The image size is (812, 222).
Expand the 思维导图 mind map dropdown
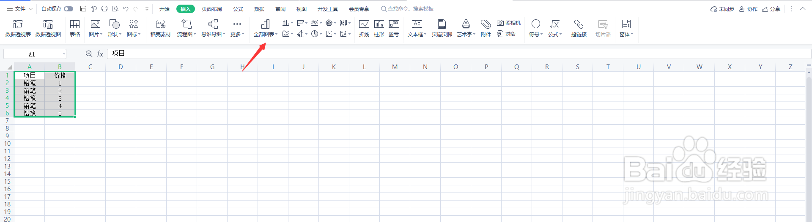(x=213, y=28)
